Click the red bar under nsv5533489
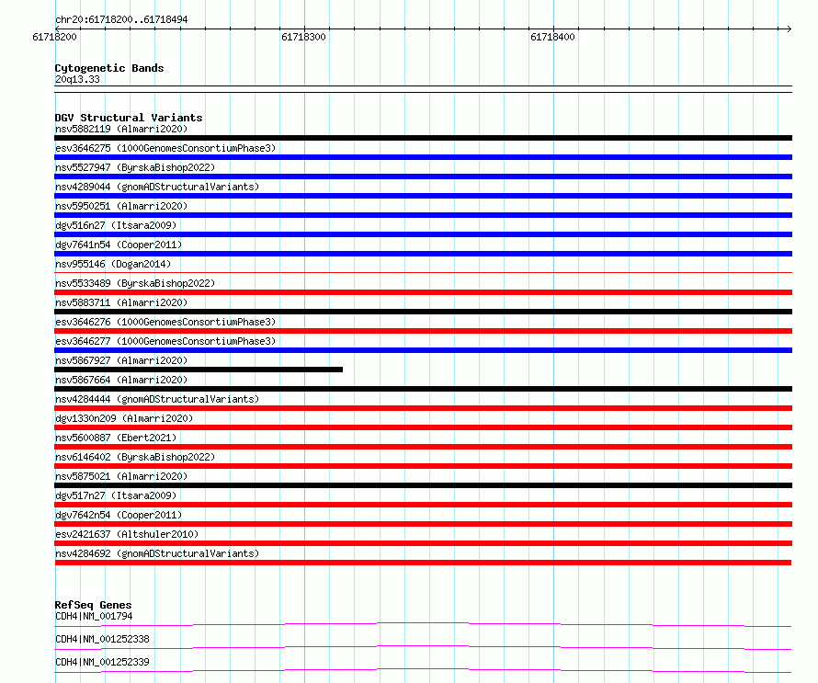 [423, 292]
